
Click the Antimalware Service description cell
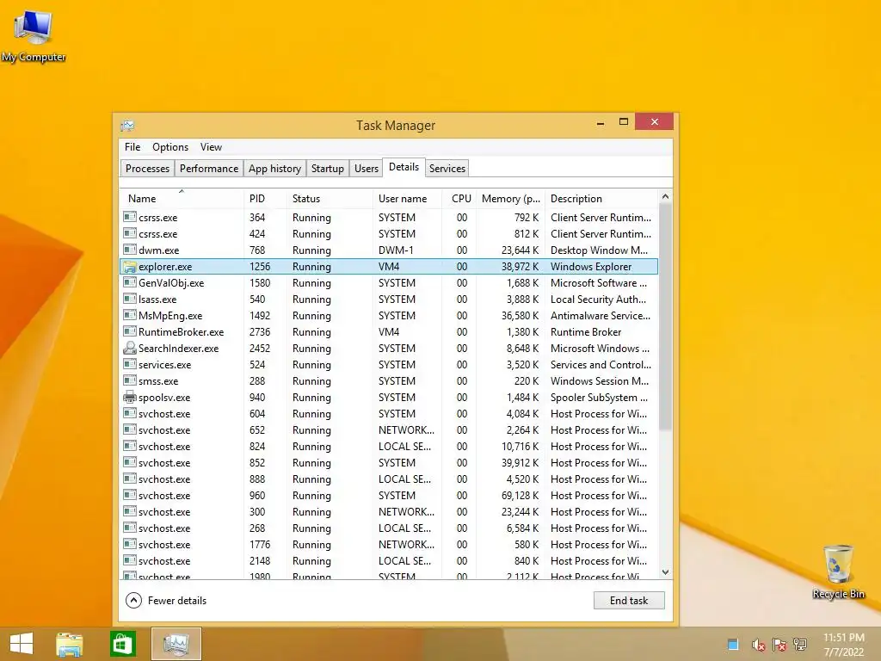(x=601, y=315)
